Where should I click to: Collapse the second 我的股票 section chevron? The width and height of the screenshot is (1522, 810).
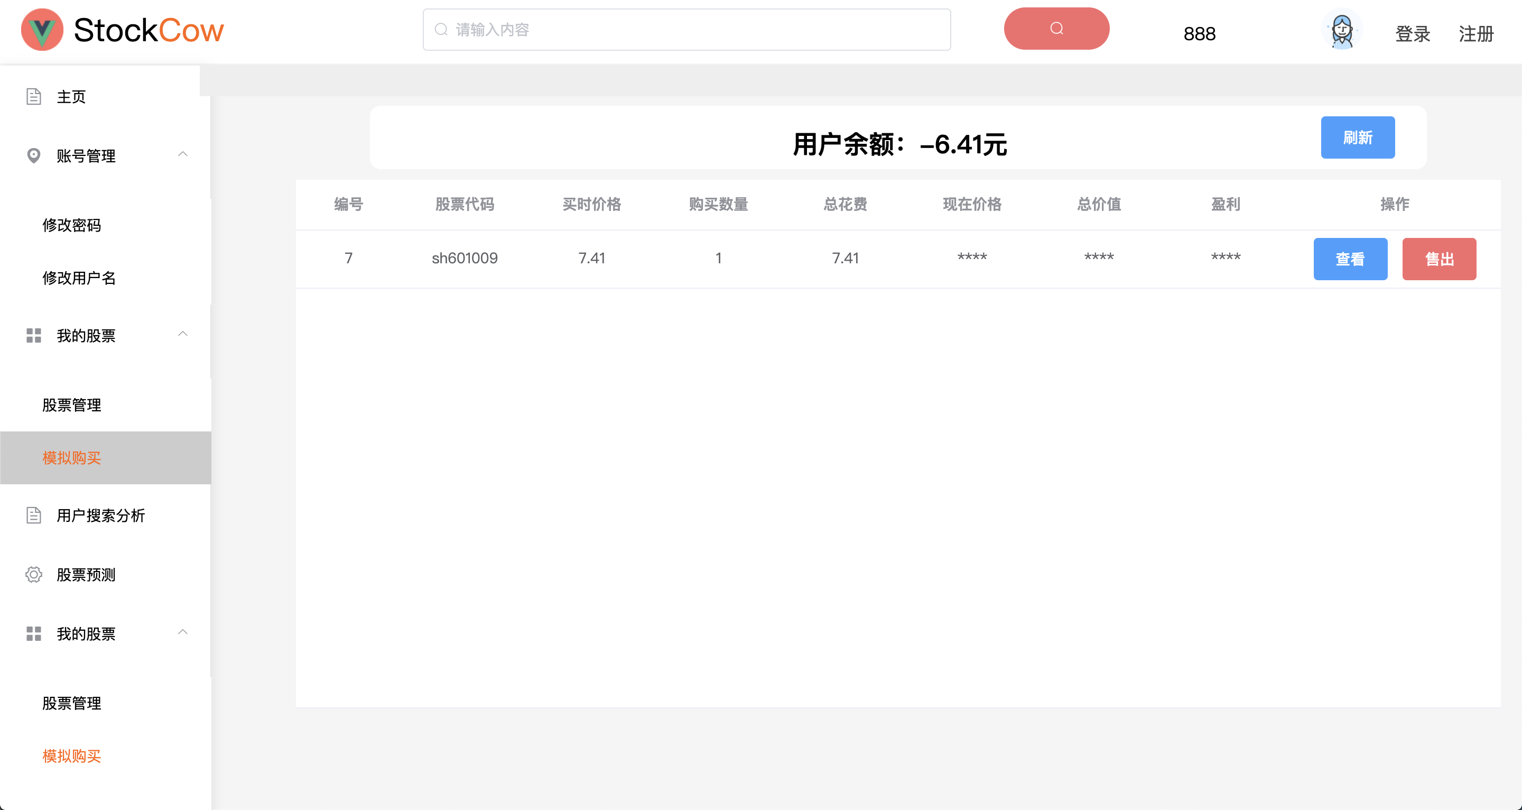tap(183, 632)
